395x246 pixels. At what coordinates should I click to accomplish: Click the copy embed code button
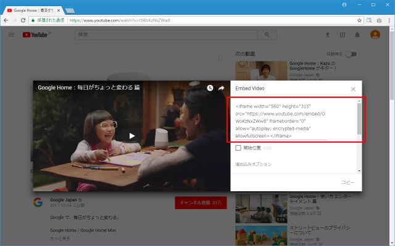click(x=347, y=182)
